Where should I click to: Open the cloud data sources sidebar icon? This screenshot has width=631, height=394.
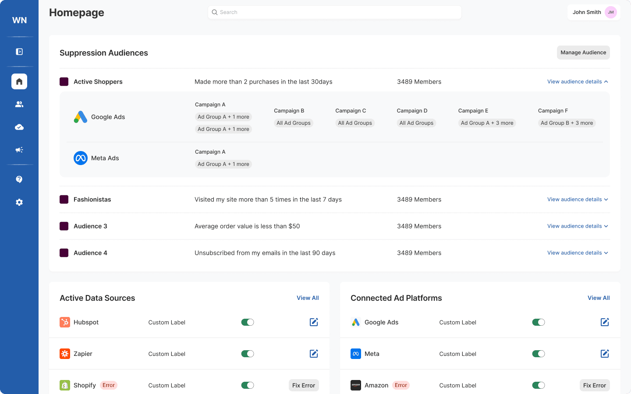coord(19,127)
